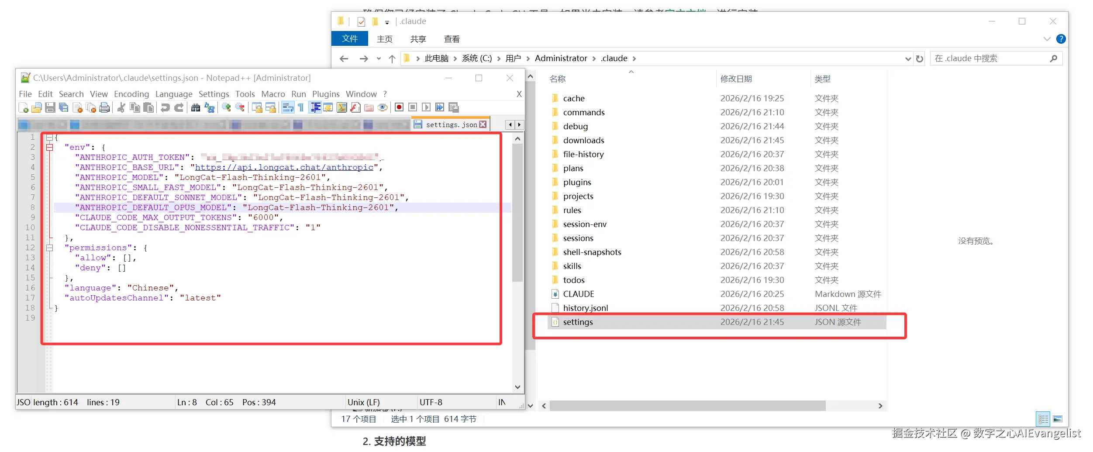Screen dimensions: 1093x452
Task: Click the Save All icon in Notepad++
Action: click(64, 107)
